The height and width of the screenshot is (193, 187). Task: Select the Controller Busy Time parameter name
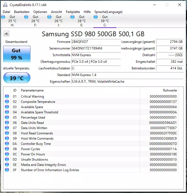coord(36,144)
